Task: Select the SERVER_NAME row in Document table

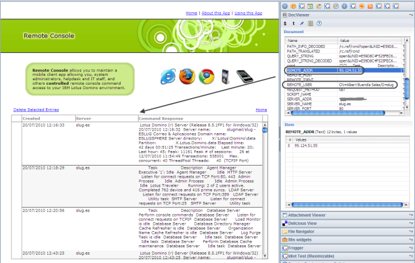Action: (x=343, y=104)
